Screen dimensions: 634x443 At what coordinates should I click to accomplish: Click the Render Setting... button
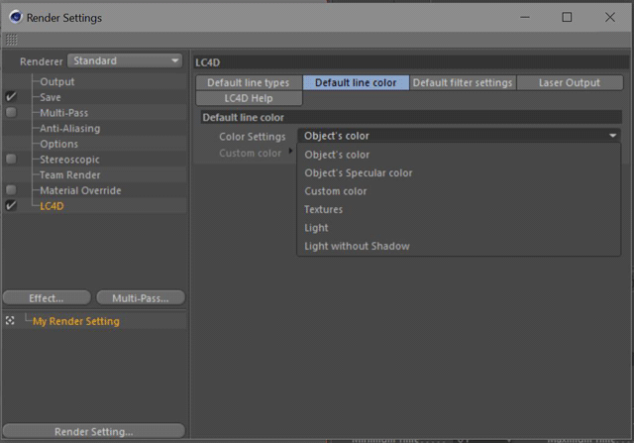[93, 431]
